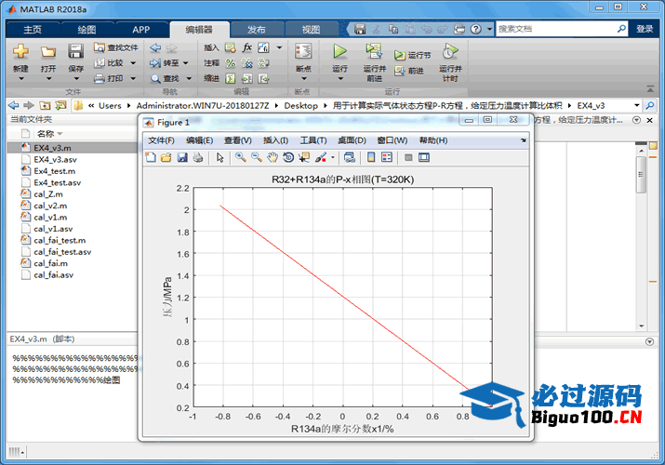665x465 pixels.
Task: Open the address bar path dropdown arrow
Action: point(636,105)
